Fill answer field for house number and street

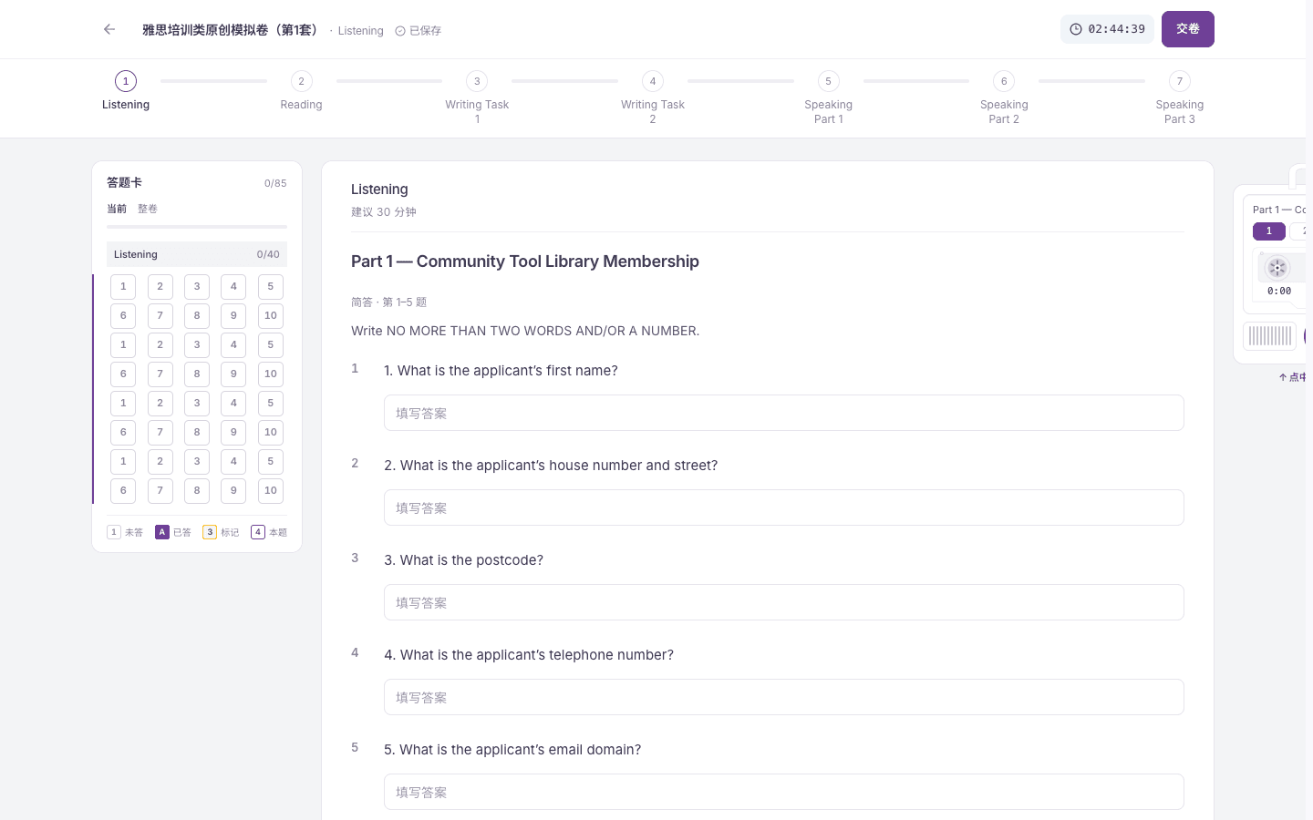pos(784,507)
